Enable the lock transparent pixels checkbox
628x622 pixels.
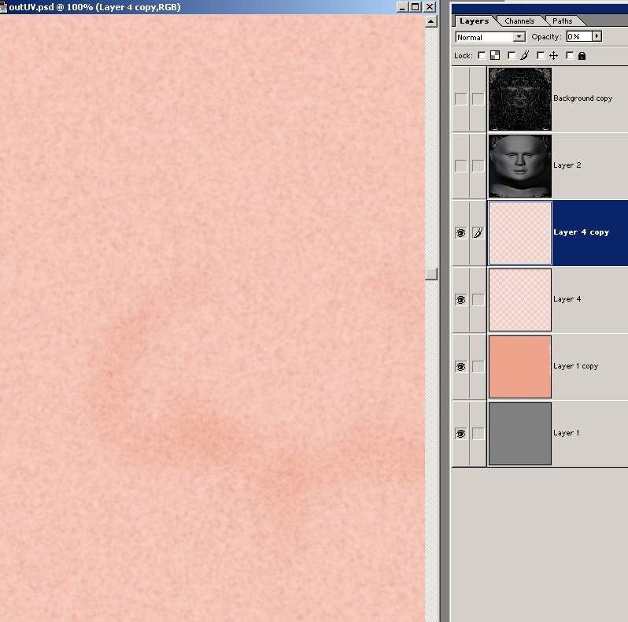(482, 56)
